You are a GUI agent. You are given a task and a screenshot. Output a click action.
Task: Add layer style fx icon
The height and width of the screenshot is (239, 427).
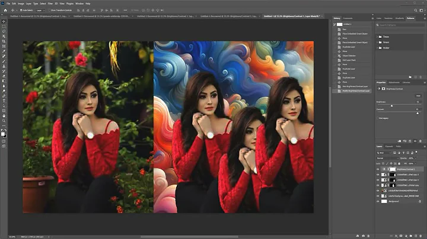[396, 236]
